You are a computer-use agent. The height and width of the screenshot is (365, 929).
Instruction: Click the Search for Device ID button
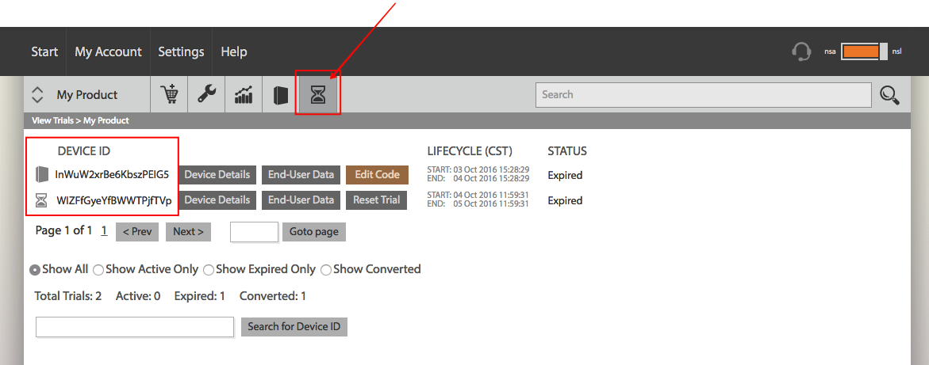(x=294, y=326)
